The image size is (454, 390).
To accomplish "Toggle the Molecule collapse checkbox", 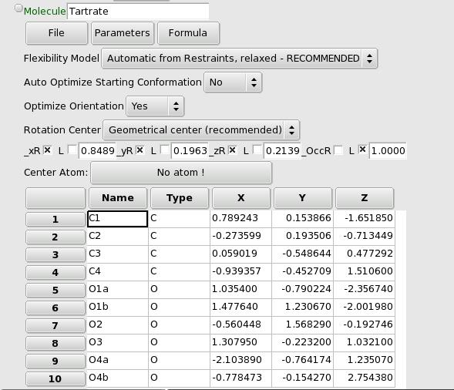I will click(x=18, y=8).
